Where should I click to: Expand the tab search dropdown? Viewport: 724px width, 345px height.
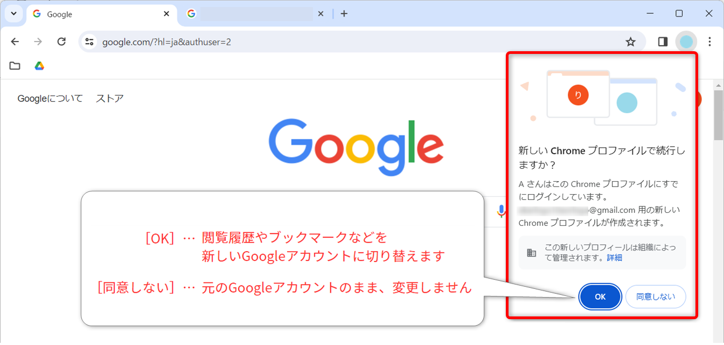13,14
